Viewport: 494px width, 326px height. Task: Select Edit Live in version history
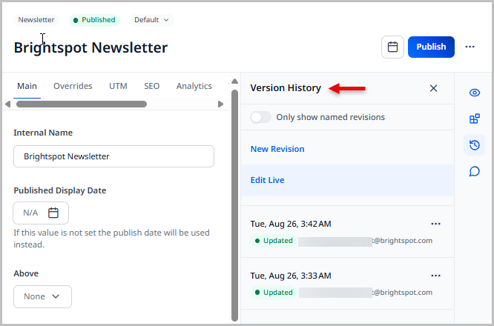(x=347, y=180)
